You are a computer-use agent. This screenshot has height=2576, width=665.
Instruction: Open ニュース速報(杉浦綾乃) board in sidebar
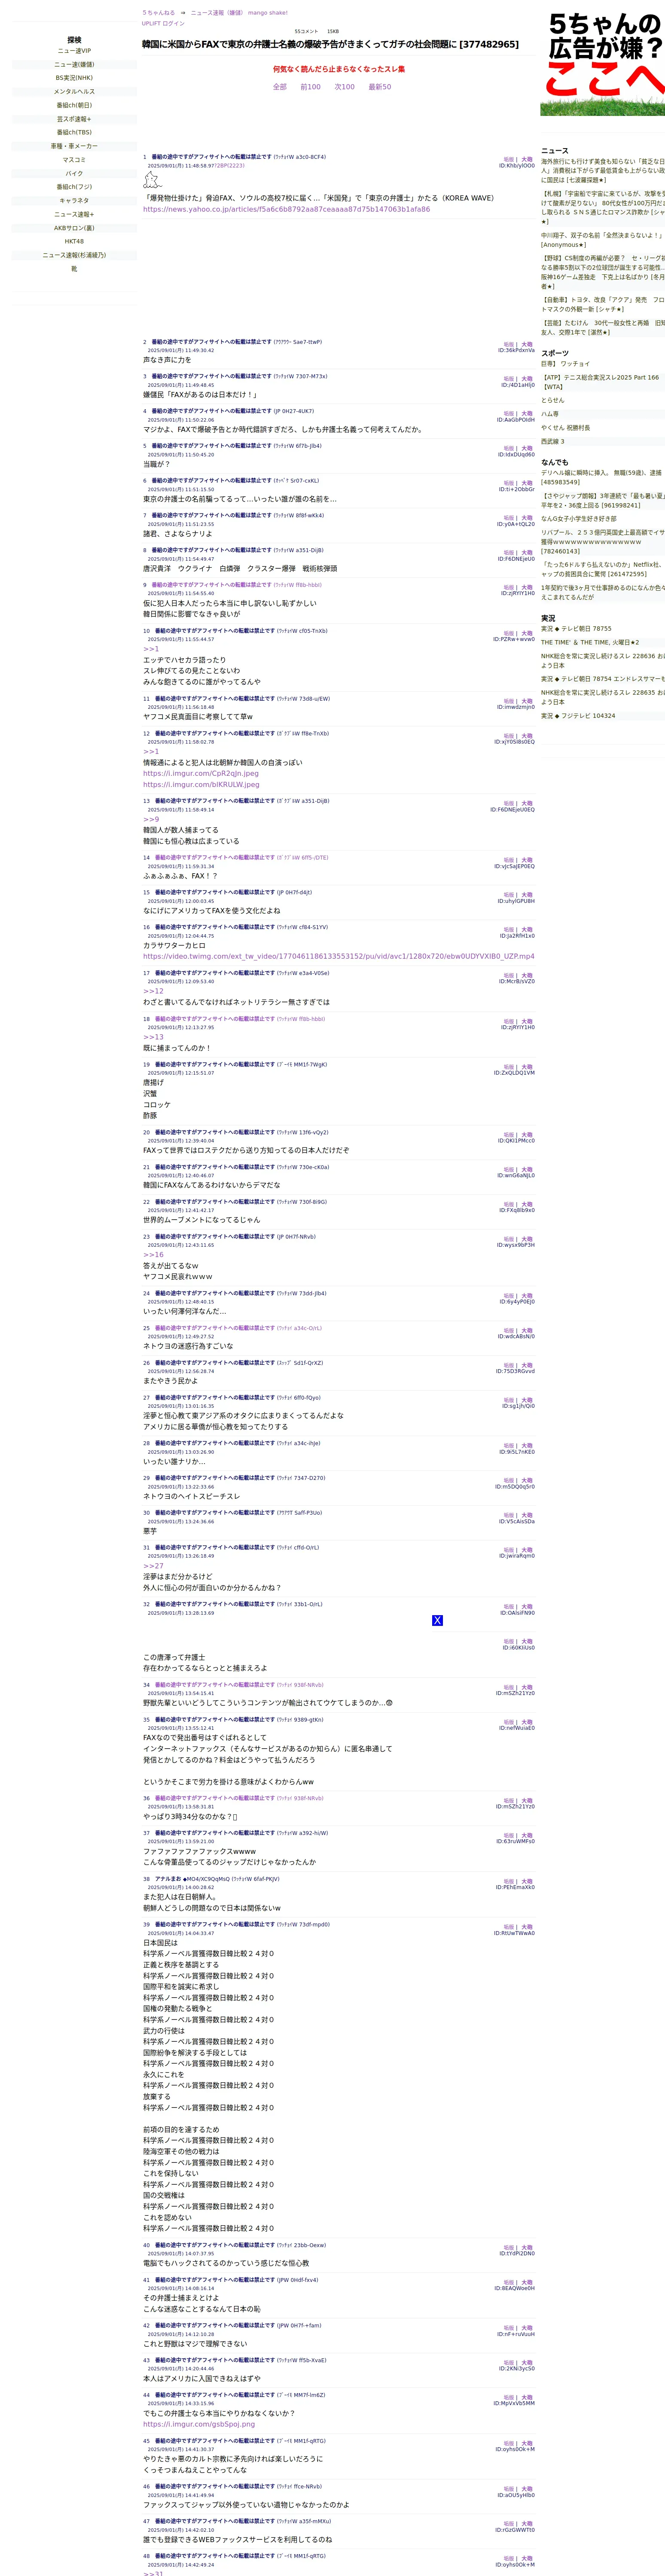tap(74, 255)
